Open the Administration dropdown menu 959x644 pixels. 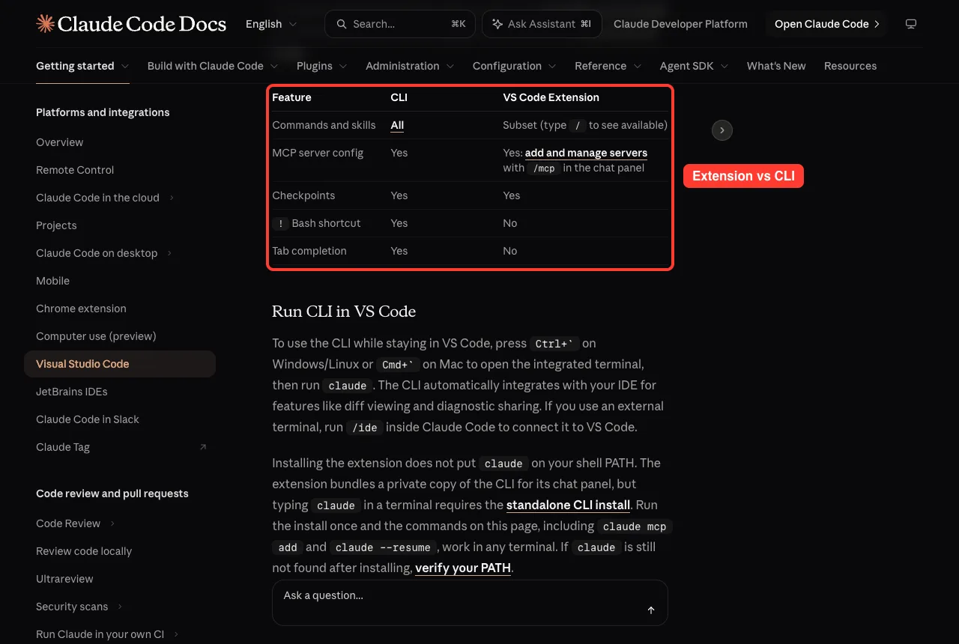(410, 66)
